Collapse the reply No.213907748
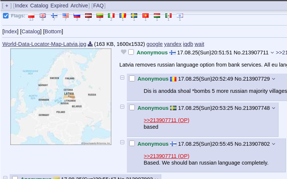Screen dimensions: 287x179 click(x=122, y=107)
